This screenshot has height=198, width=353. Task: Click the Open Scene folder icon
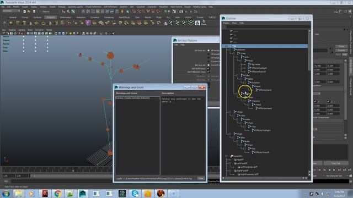29,11
